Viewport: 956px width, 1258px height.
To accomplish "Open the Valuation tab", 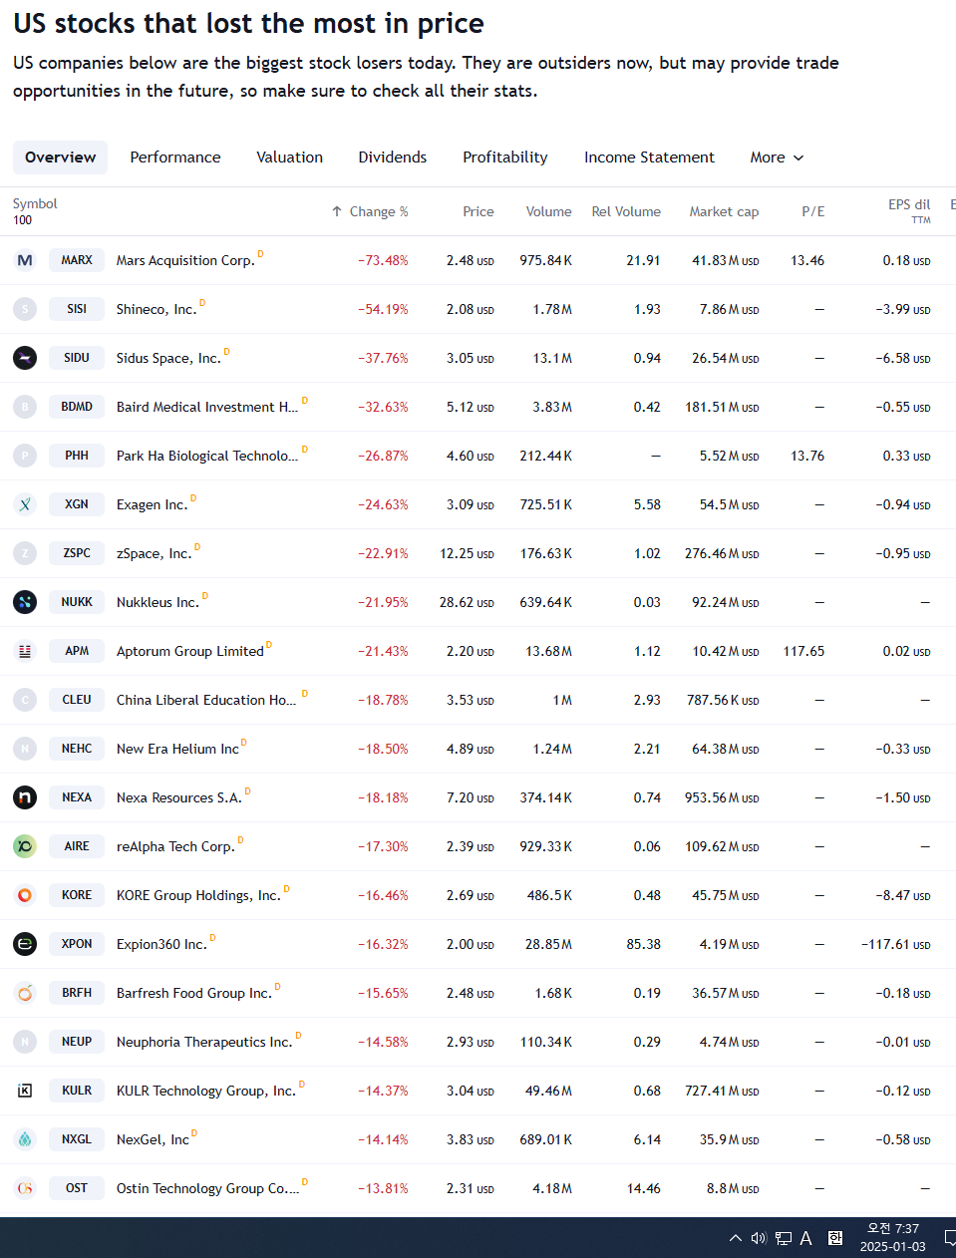I will coord(290,157).
